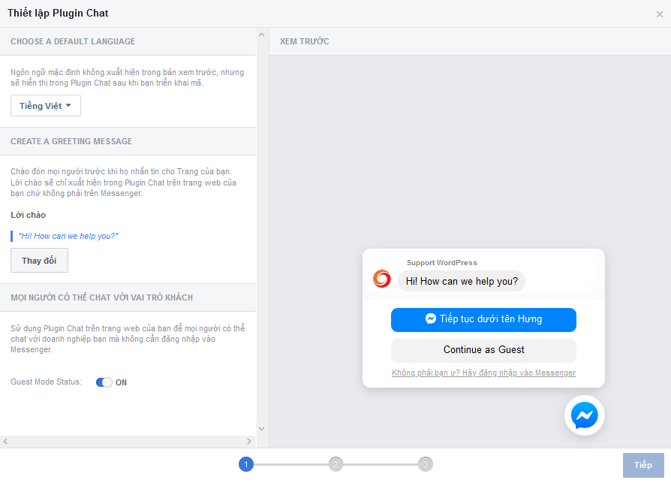Click the scroll down arrow of left panel
671x483 pixels.
(262, 428)
